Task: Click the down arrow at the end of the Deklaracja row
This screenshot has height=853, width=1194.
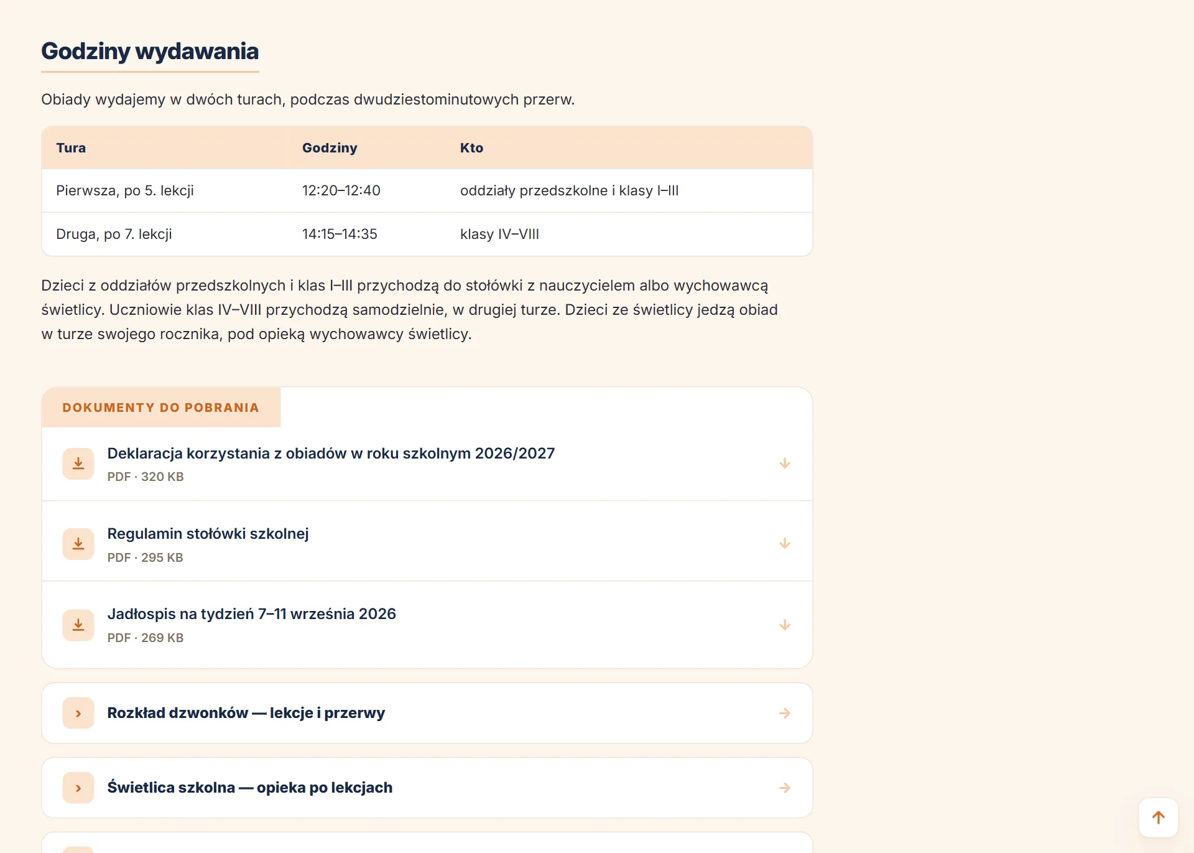Action: coord(785,464)
